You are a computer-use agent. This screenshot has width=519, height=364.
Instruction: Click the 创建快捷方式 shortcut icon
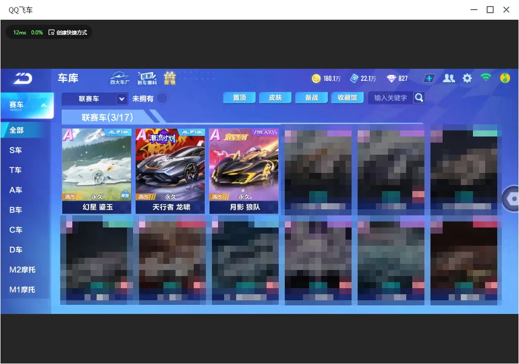pyautogui.click(x=51, y=32)
